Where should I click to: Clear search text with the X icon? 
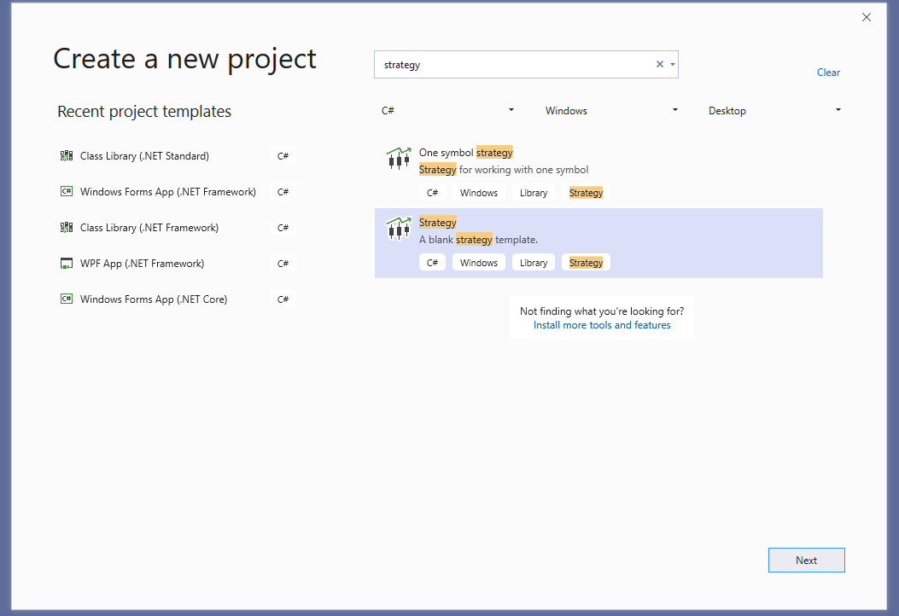(x=659, y=64)
